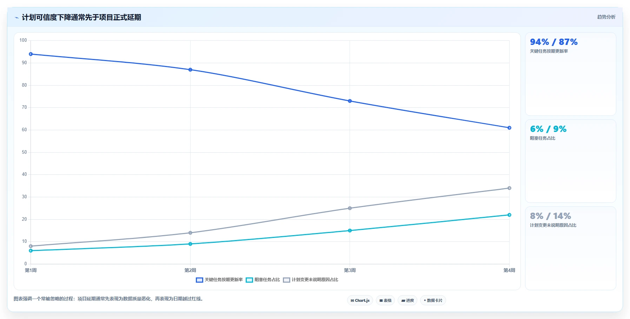Click the 进度 tag pill
Image resolution: width=630 pixels, height=319 pixels.
click(407, 300)
